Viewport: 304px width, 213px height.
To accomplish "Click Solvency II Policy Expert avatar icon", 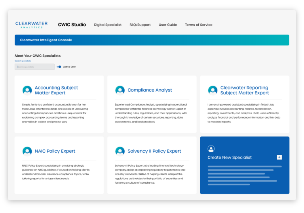I will click(120, 152).
